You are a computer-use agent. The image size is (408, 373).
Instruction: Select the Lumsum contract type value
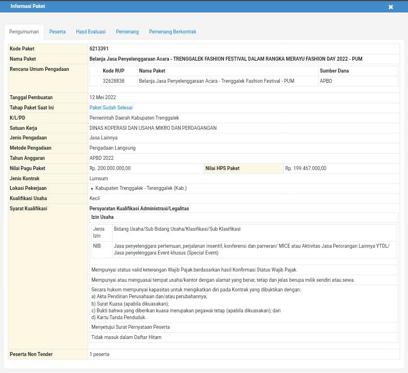point(99,179)
